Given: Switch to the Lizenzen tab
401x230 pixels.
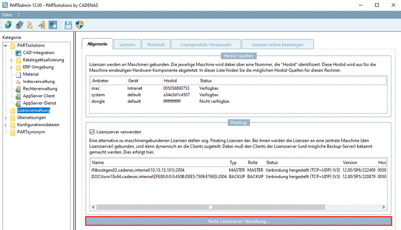Looking at the screenshot, I should pos(127,44).
